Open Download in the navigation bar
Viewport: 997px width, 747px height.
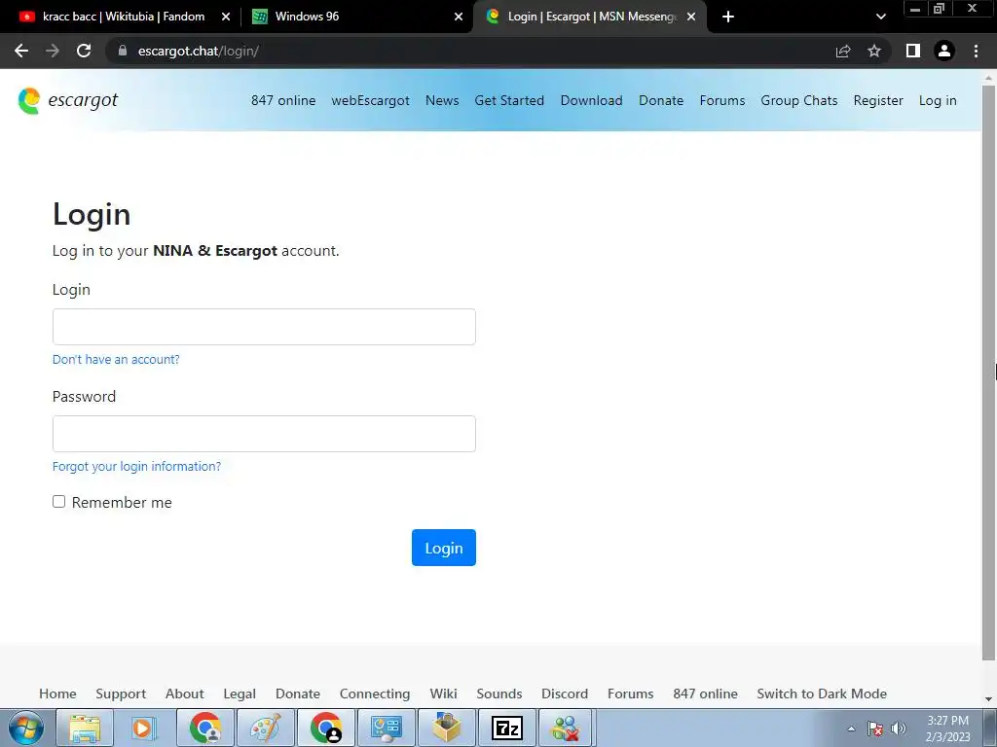pos(591,100)
